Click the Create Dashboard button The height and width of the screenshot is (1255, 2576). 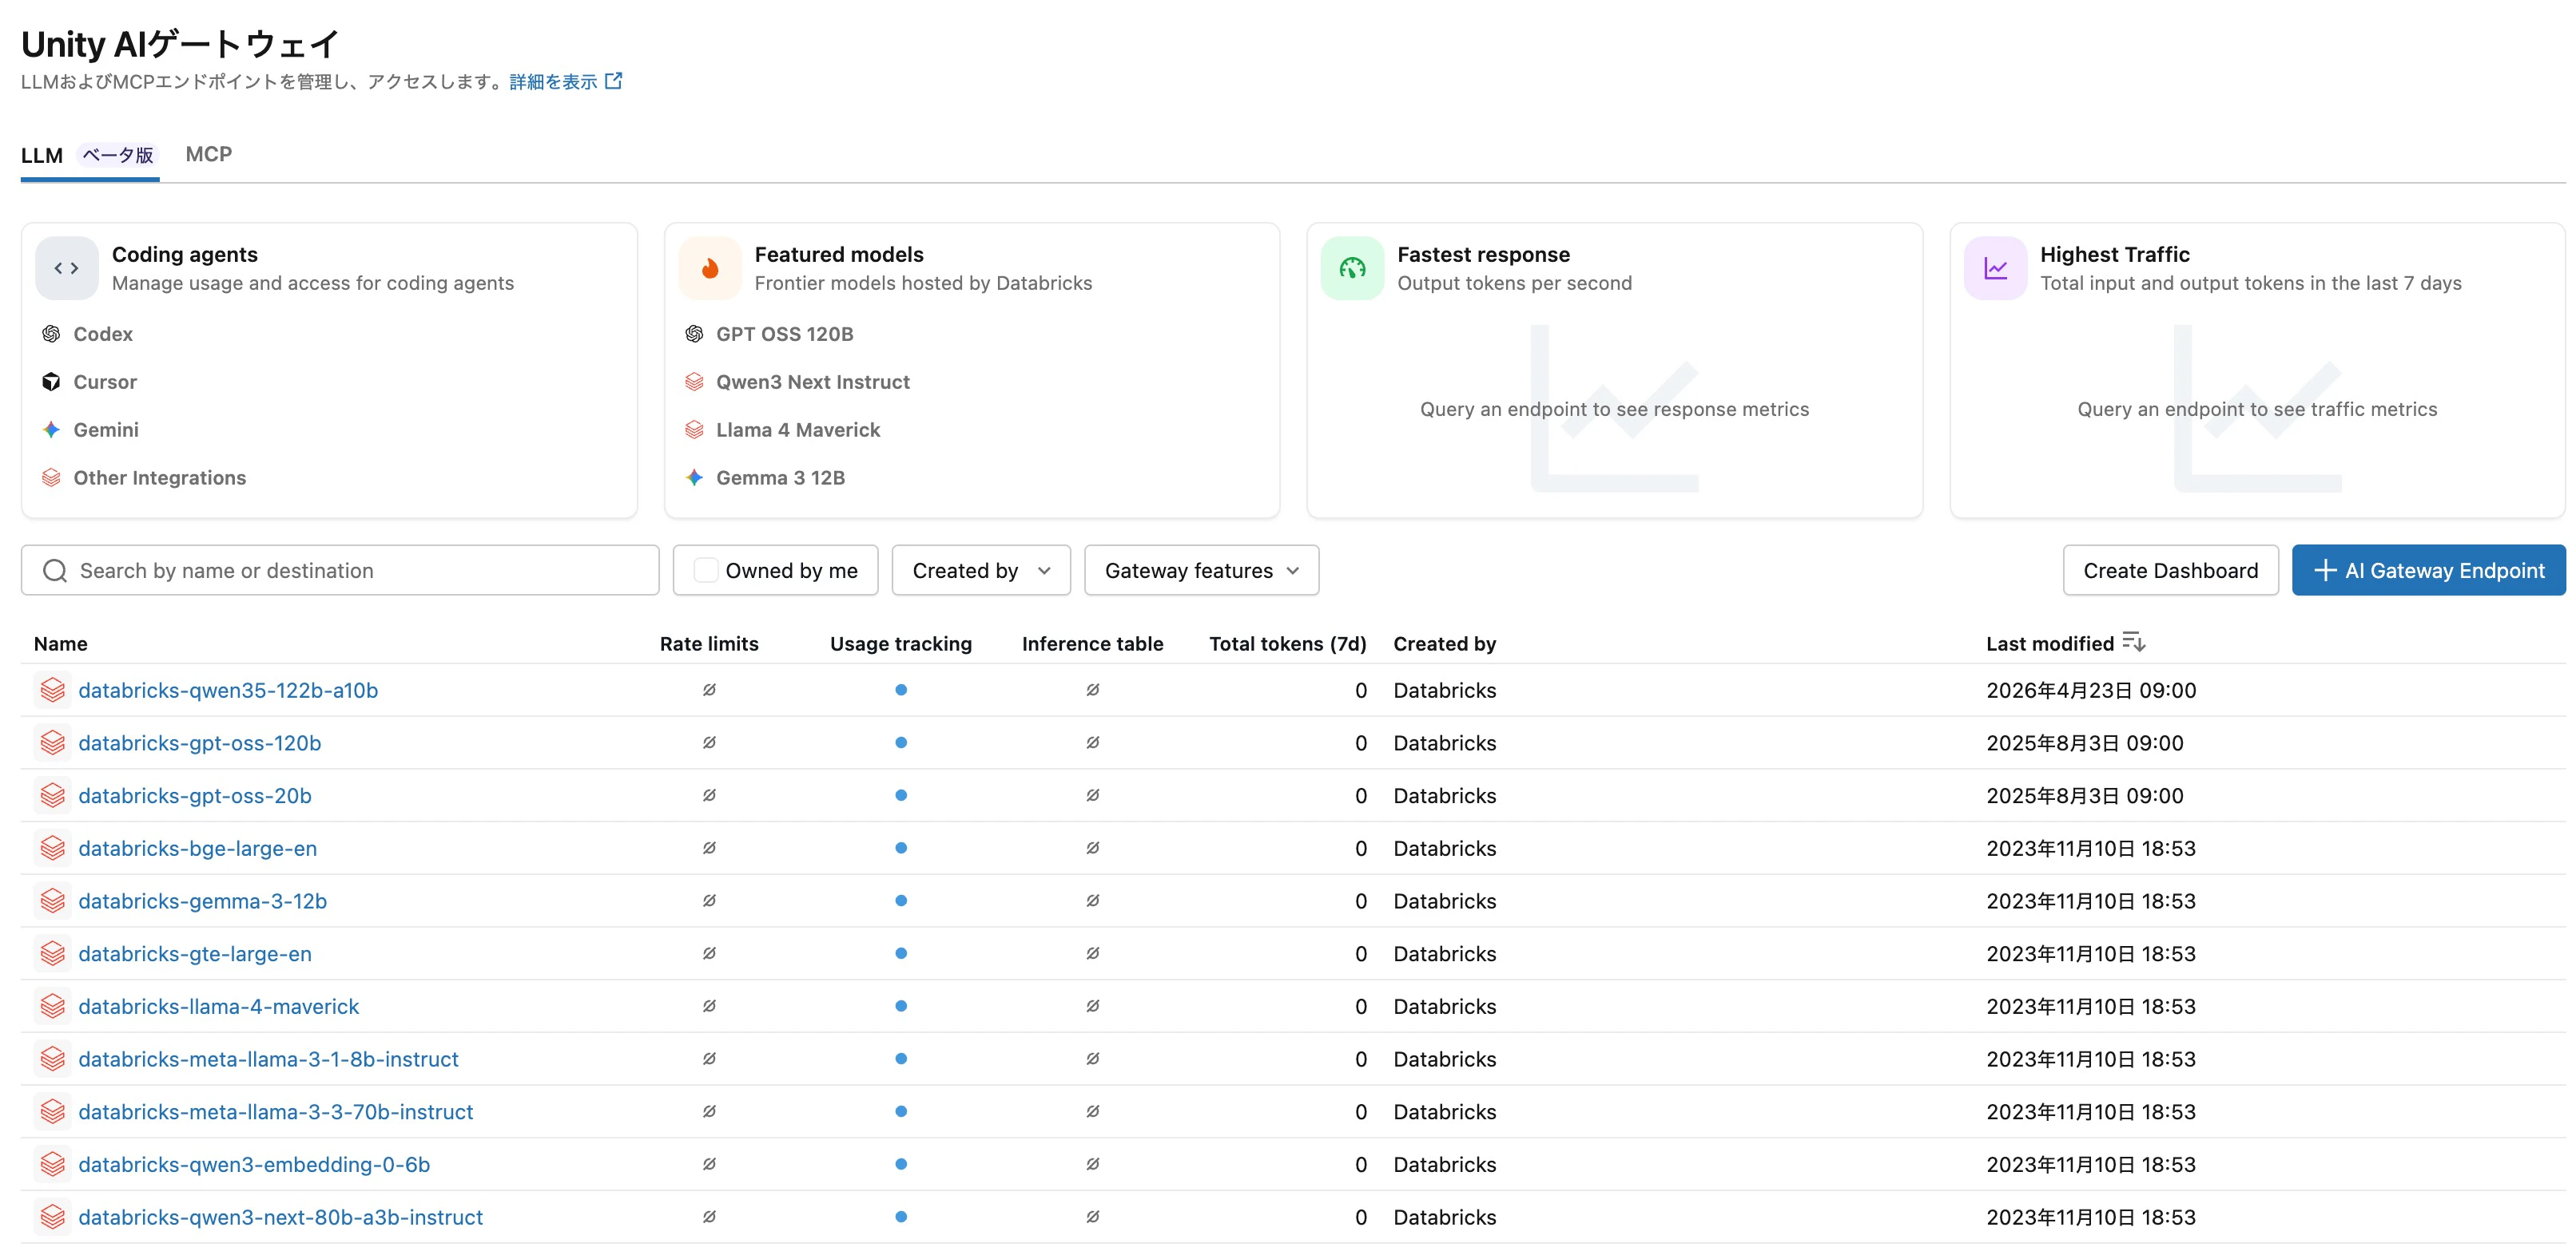click(2170, 571)
